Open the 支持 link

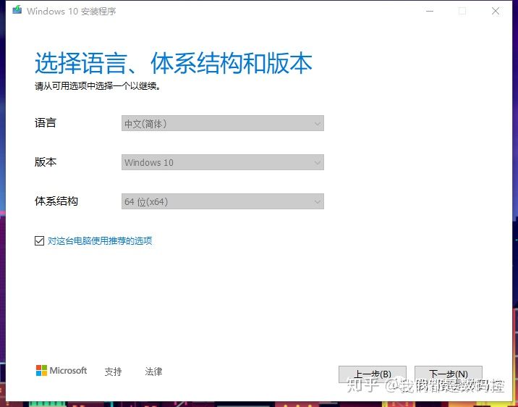114,372
